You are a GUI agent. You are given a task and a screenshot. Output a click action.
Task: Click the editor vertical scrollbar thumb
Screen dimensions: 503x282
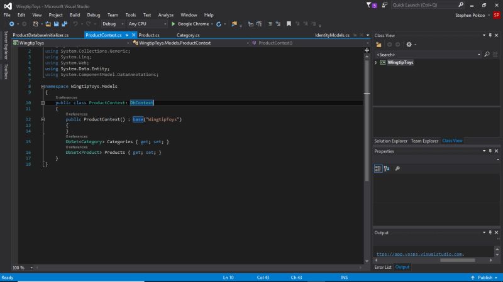[x=367, y=120]
